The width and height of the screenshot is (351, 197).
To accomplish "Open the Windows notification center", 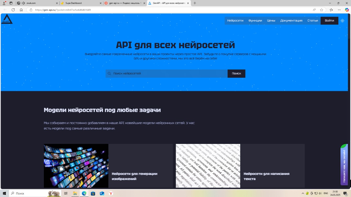I will (x=345, y=193).
